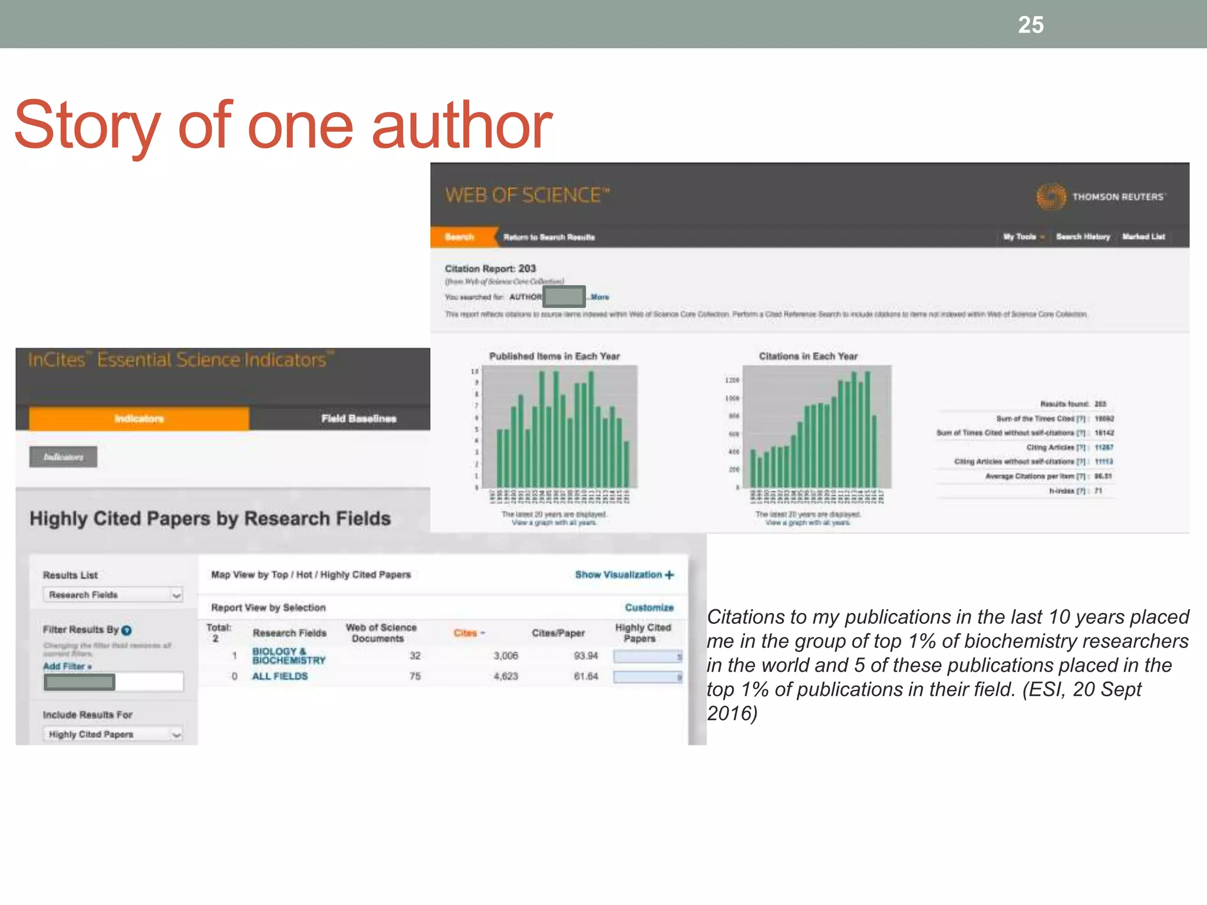Open the Marked List menu item
The image size is (1207, 905).
[x=1143, y=237]
